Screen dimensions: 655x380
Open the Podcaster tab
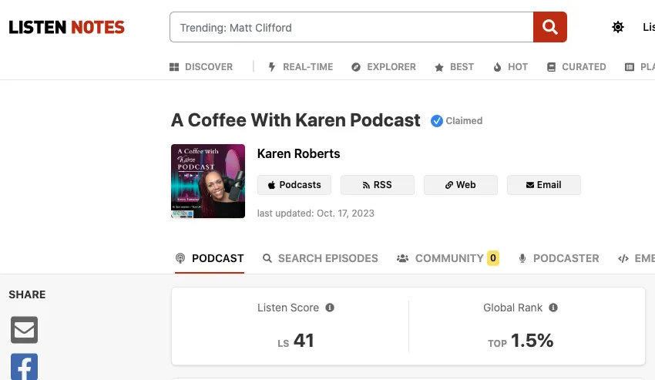559,258
